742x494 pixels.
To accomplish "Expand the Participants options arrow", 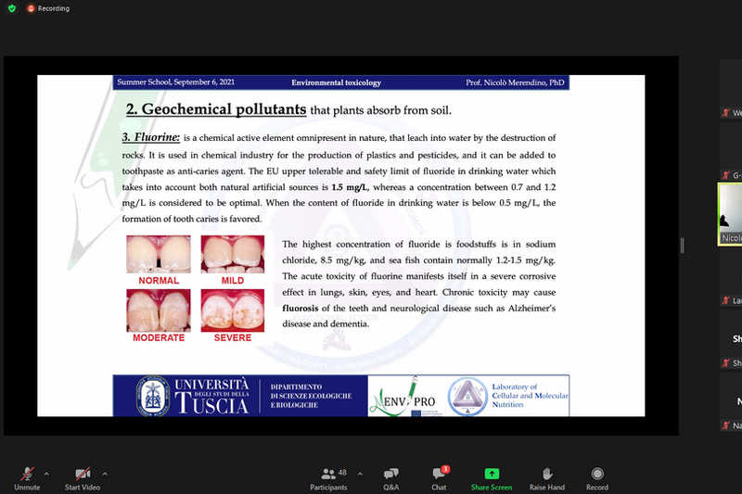I will [x=360, y=474].
